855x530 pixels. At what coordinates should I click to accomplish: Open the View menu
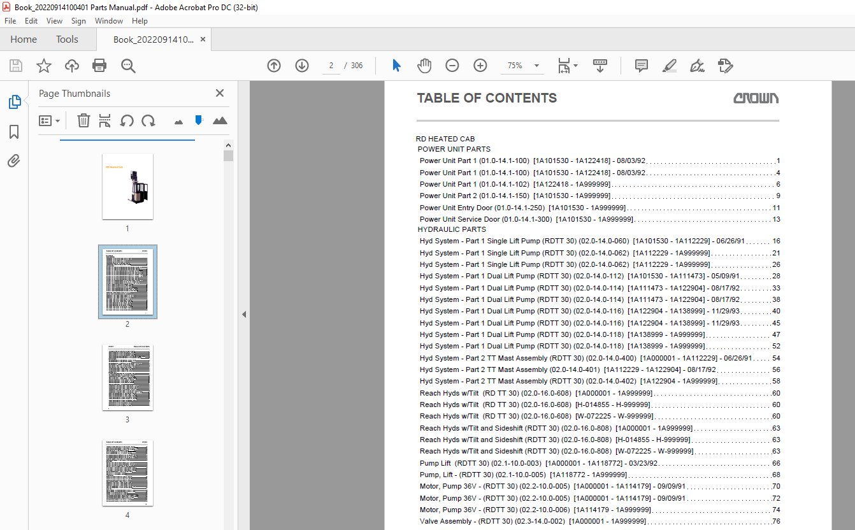point(54,21)
